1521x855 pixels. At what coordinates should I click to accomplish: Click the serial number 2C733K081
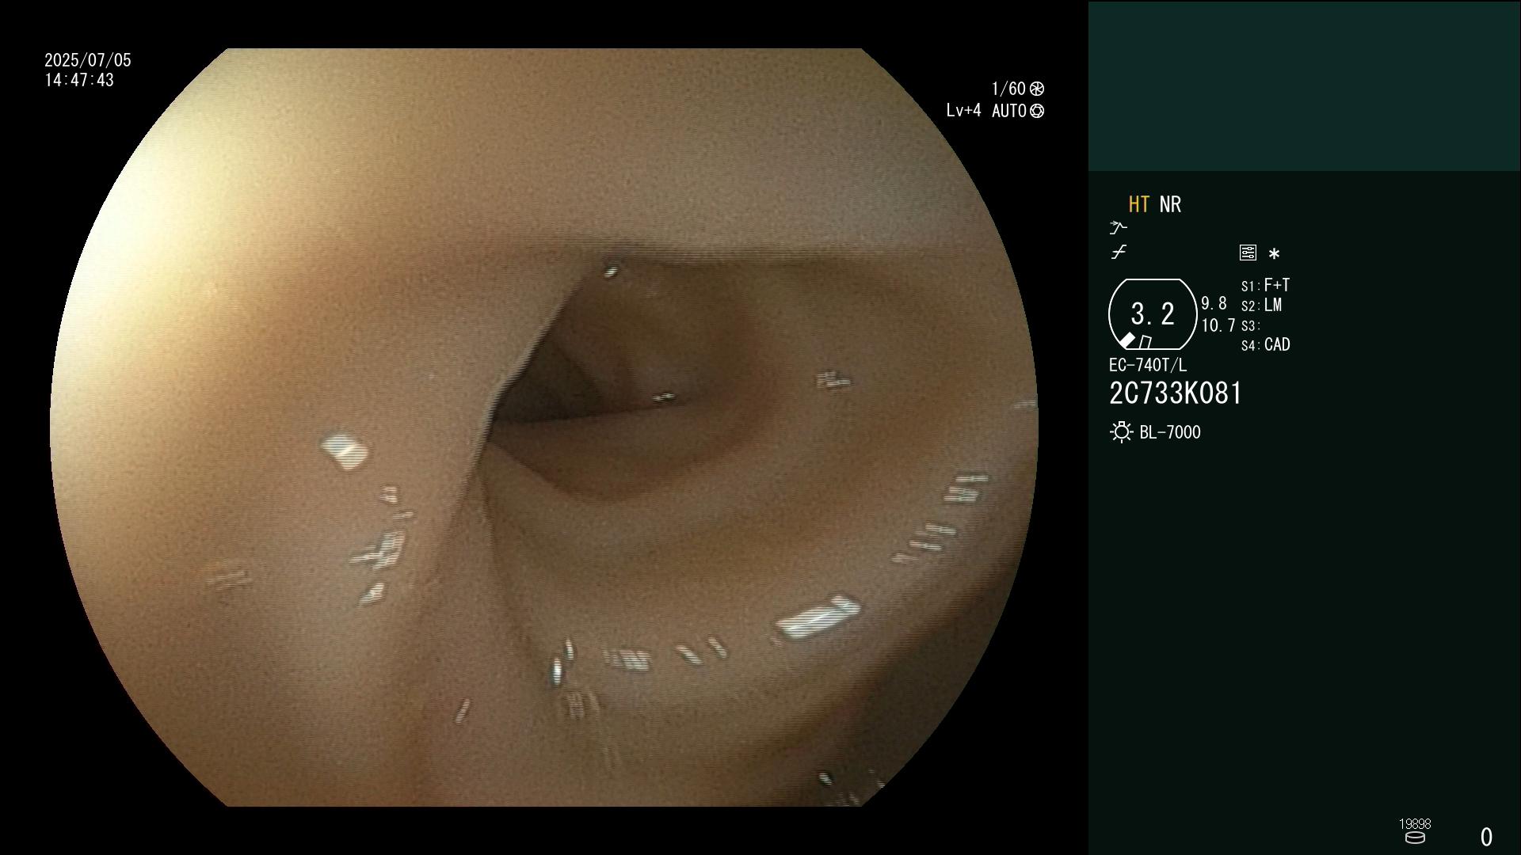tap(1176, 393)
